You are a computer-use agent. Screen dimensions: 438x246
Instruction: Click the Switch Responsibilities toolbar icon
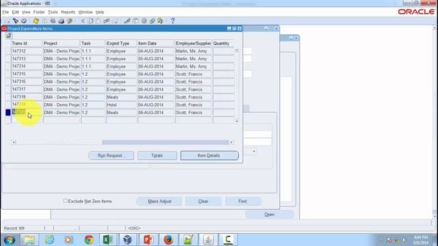(53, 20)
